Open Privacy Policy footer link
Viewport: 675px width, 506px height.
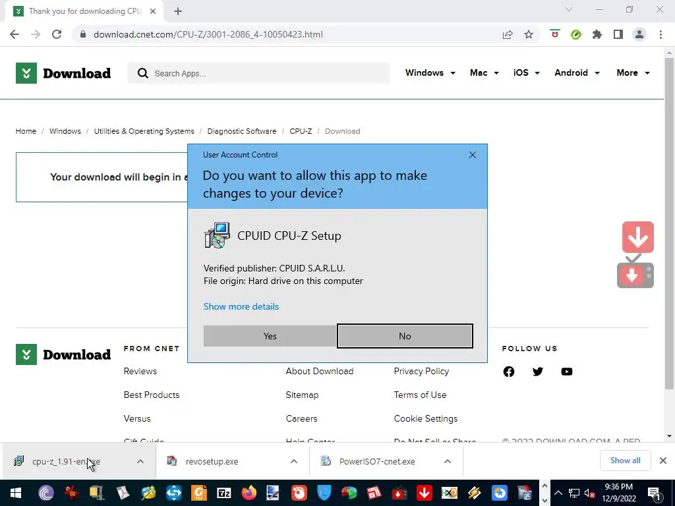pyautogui.click(x=421, y=371)
